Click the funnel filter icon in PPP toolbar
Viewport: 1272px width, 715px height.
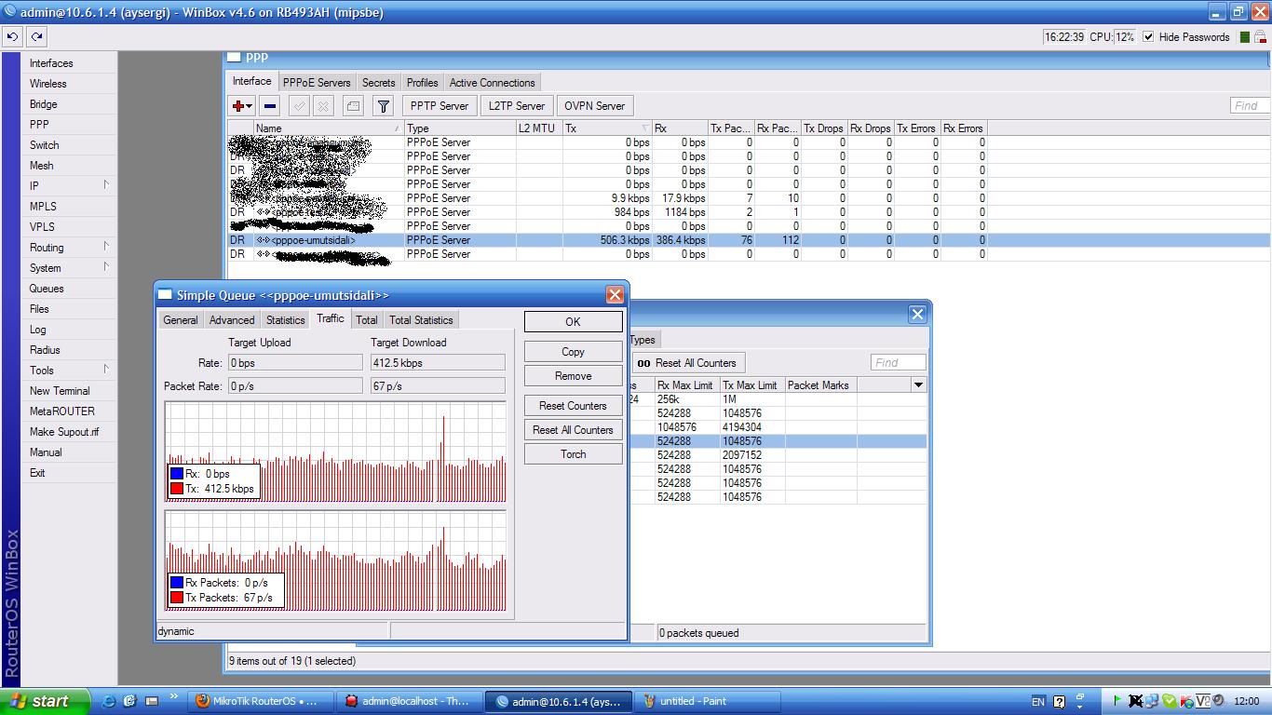(383, 106)
